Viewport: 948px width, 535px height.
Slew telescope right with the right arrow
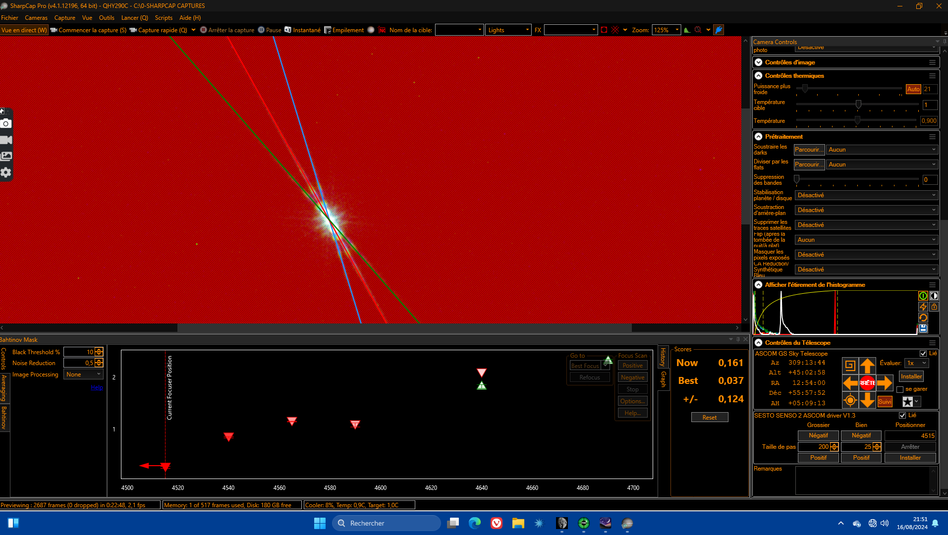[x=884, y=383]
